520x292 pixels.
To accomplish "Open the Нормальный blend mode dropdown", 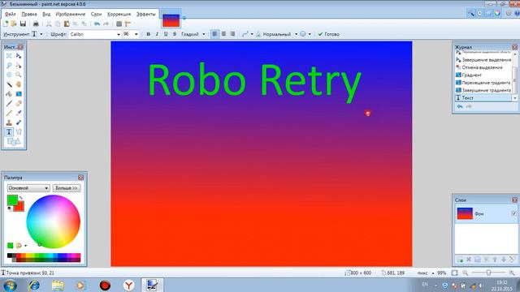I will click(x=296, y=34).
